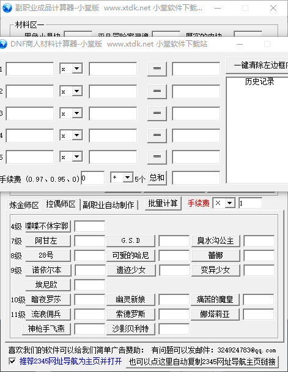288x372 pixels.
Task: Click the 变异少女 button
Action: tap(216, 270)
